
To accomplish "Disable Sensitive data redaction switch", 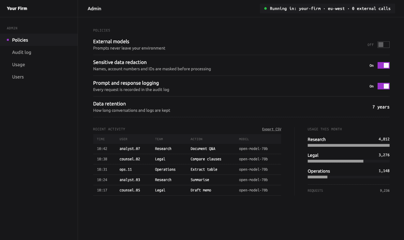I will pyautogui.click(x=383, y=66).
